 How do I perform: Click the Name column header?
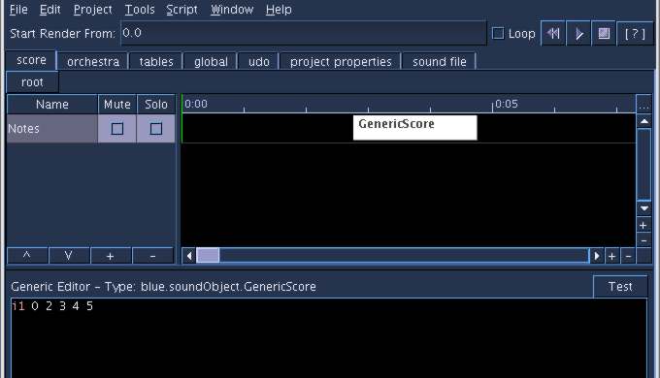pyautogui.click(x=52, y=105)
